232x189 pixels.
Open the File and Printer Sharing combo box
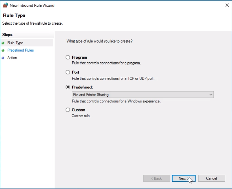[143, 94]
